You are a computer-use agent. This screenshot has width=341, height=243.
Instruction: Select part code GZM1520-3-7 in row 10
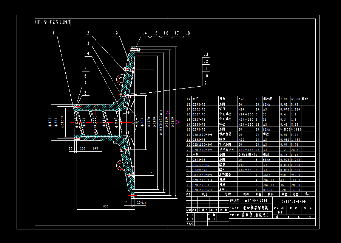[x=202, y=145]
